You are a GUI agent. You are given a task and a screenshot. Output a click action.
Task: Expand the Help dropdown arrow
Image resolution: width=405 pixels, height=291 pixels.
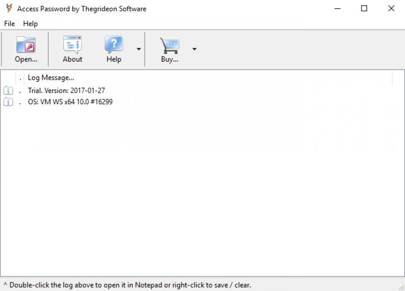pos(139,49)
